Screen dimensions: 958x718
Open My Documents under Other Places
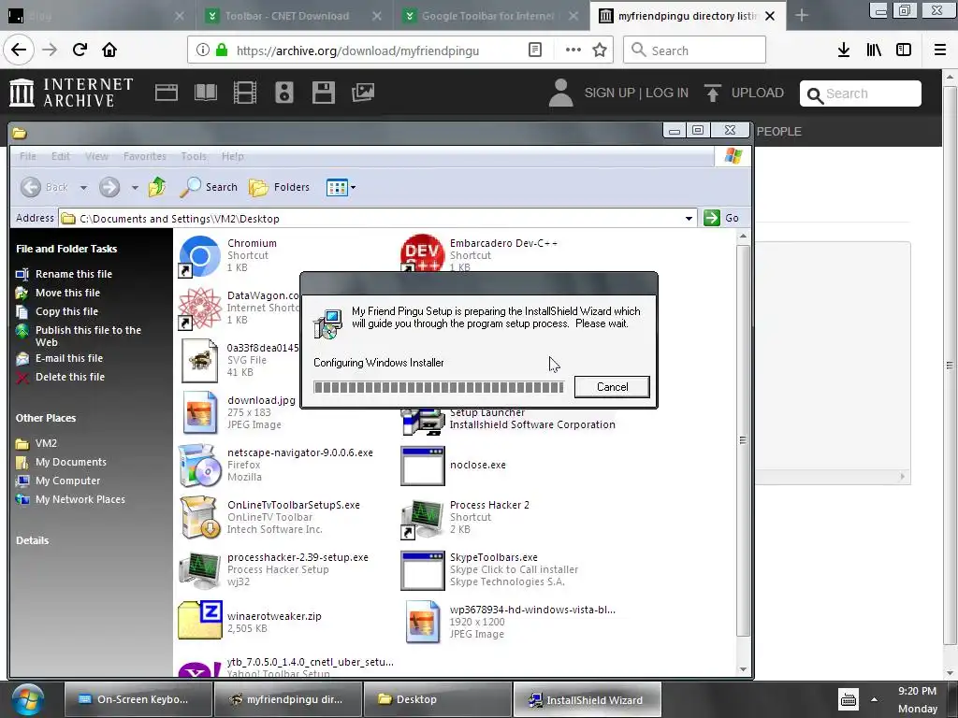[x=71, y=462]
